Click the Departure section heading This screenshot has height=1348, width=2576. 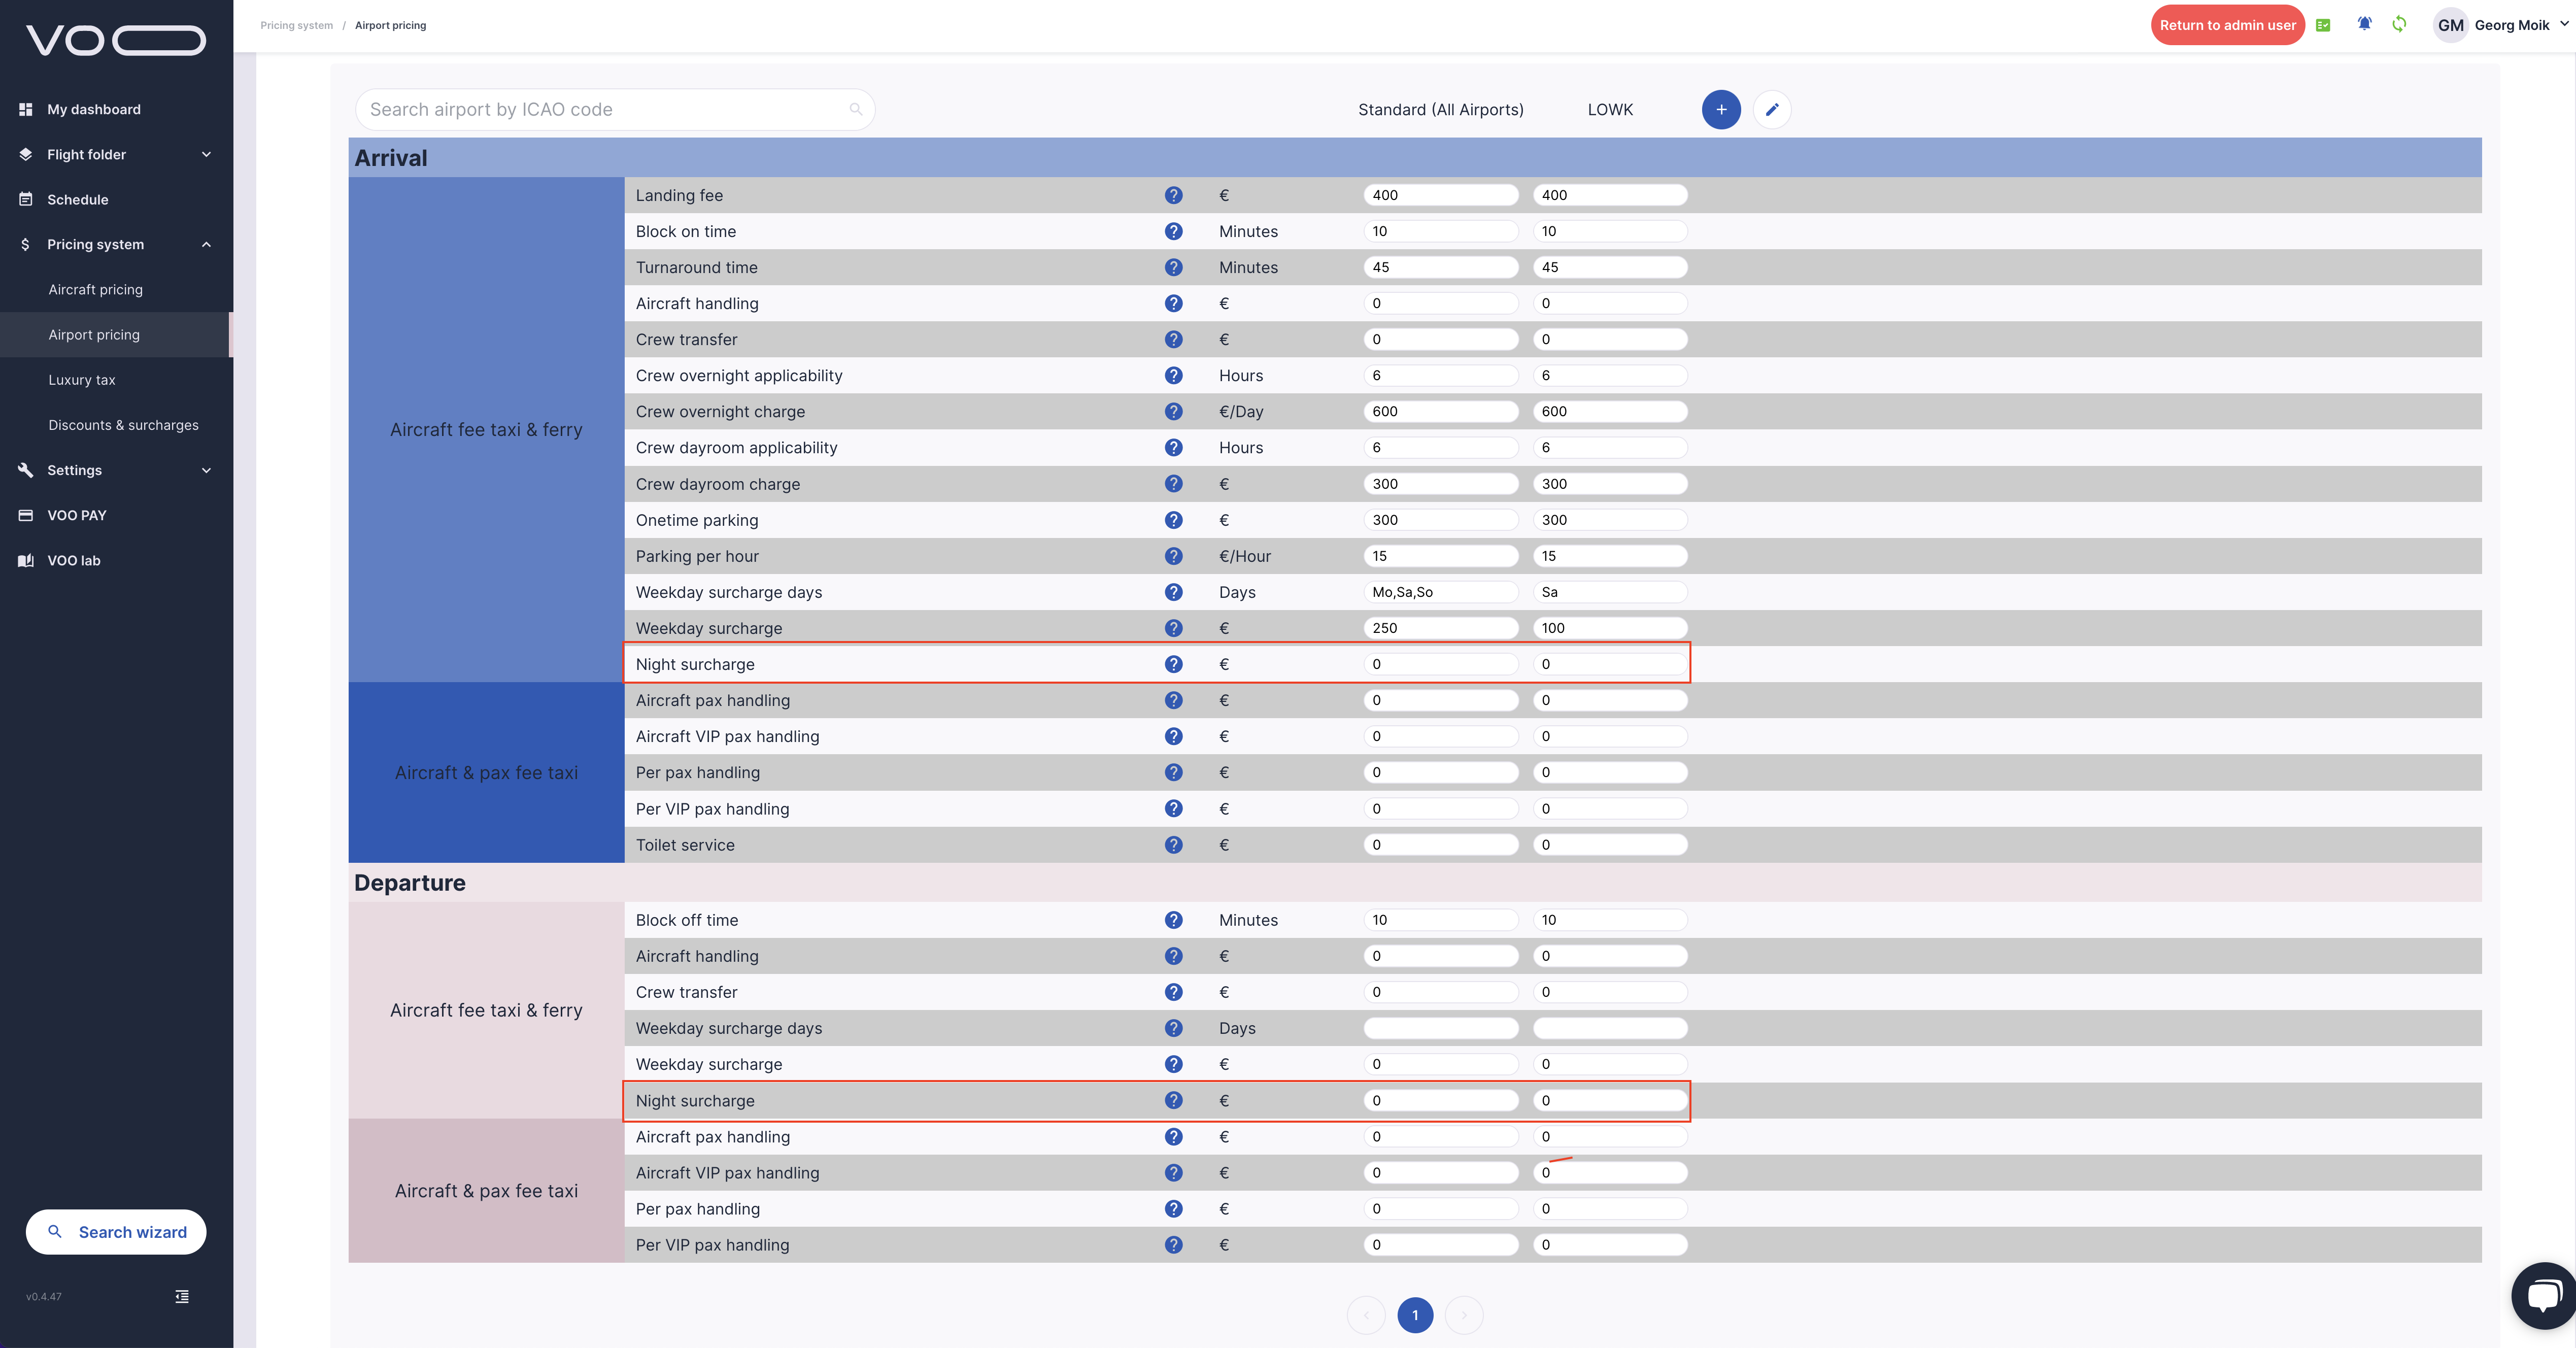coord(410,883)
